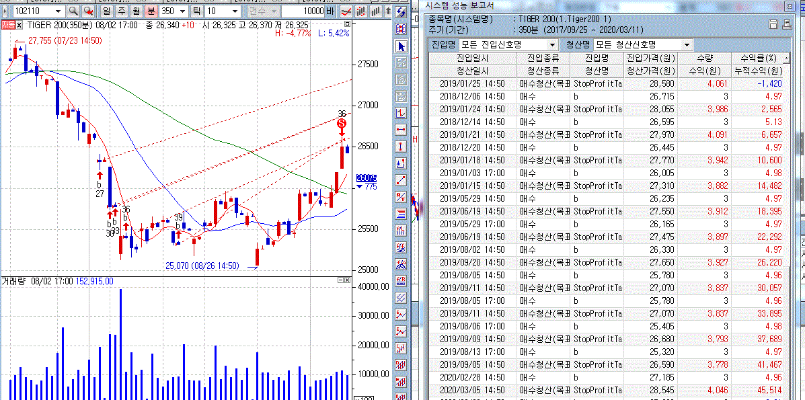Select the arrow pointer tool

click(x=401, y=46)
